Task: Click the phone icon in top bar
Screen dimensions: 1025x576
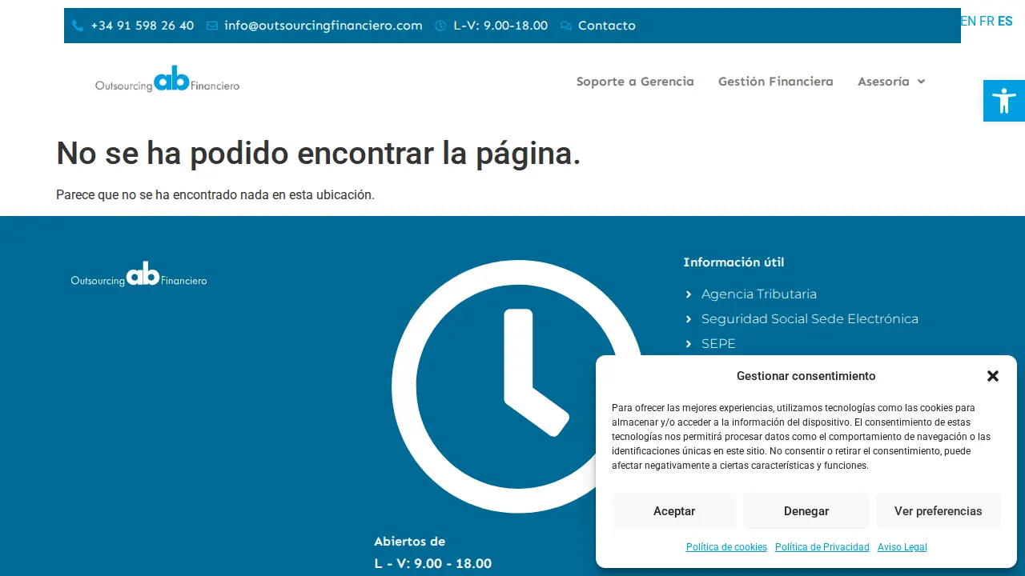Action: click(78, 26)
